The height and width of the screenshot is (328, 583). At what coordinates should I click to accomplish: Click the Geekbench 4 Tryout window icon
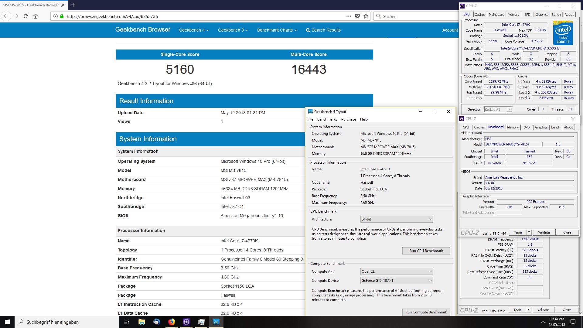[x=310, y=111]
